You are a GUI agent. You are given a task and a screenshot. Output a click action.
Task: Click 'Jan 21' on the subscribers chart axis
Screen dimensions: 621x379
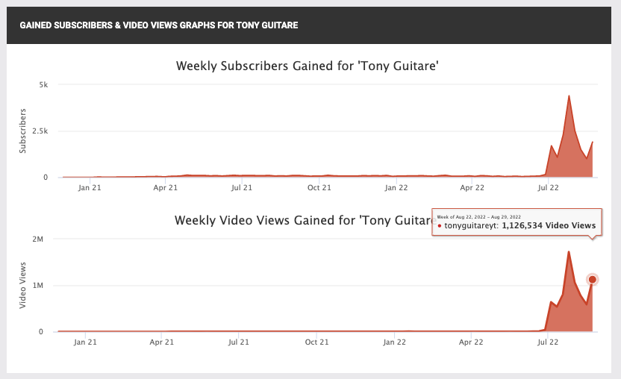click(89, 188)
